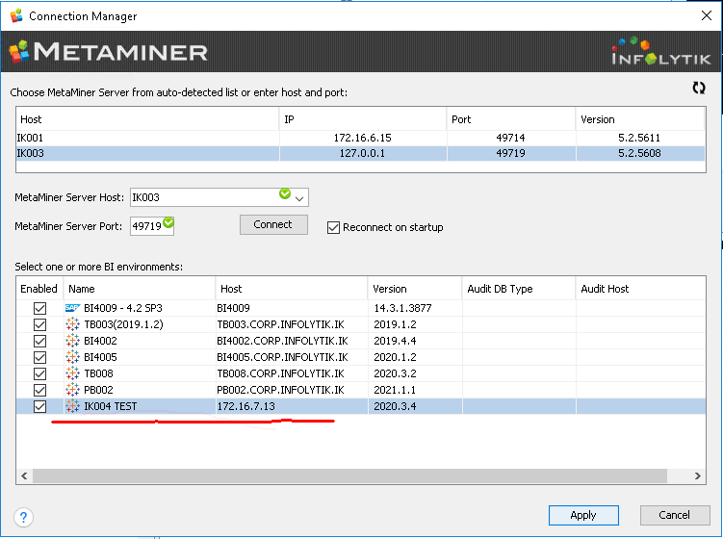The image size is (723, 539).
Task: Click the MetaMiner logo in the banner
Action: point(109,51)
